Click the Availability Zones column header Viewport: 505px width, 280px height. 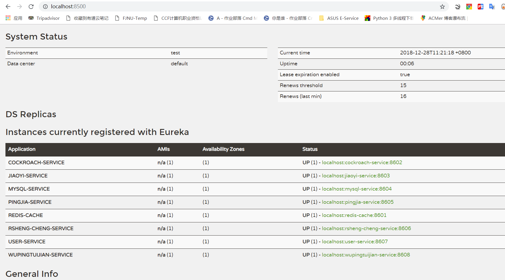click(x=223, y=149)
